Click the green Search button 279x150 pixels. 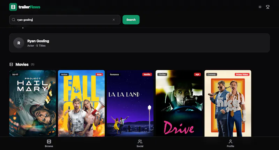tap(131, 20)
